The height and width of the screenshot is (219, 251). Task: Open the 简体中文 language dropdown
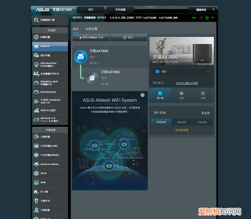[x=202, y=9]
